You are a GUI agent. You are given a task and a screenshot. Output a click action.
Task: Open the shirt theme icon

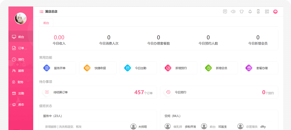pos(242,12)
